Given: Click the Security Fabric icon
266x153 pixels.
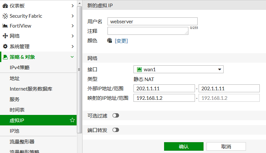Looking at the screenshot, I should tap(5, 16).
